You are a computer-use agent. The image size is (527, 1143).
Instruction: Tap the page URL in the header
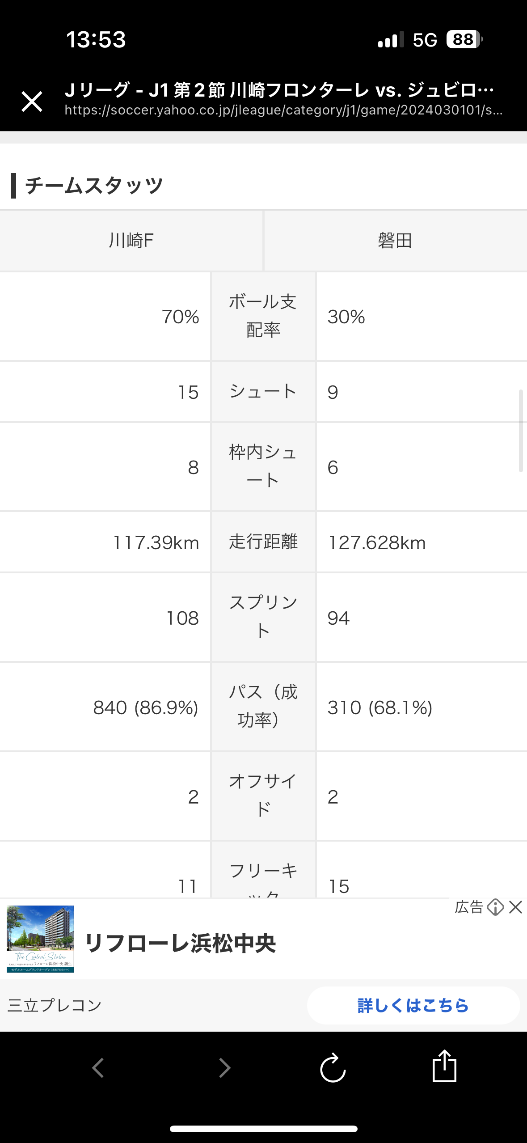[x=283, y=110]
